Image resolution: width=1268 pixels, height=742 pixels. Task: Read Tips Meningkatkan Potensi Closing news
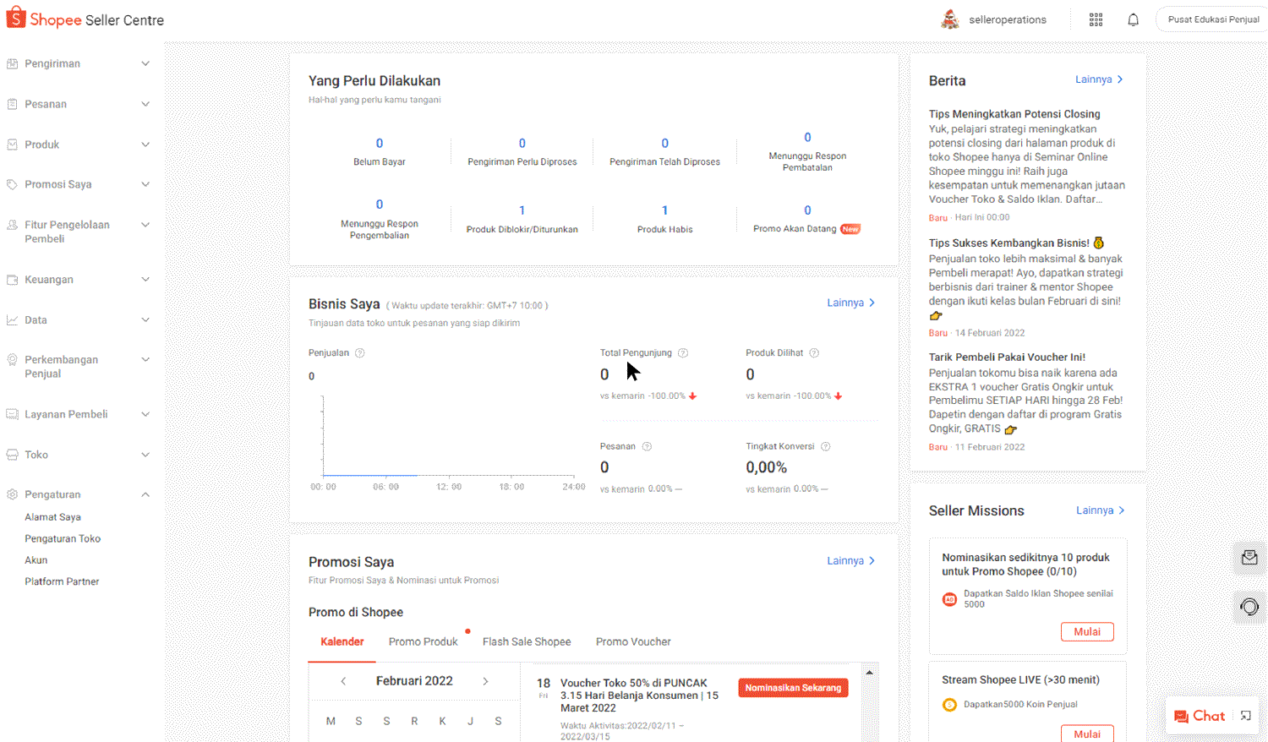click(1014, 114)
